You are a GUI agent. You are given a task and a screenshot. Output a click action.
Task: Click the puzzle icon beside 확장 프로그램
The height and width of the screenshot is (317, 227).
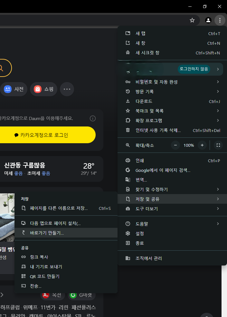coord(128,120)
